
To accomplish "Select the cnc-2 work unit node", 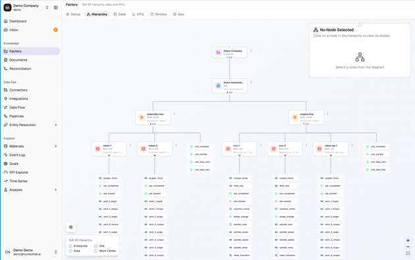I will point(285,149).
